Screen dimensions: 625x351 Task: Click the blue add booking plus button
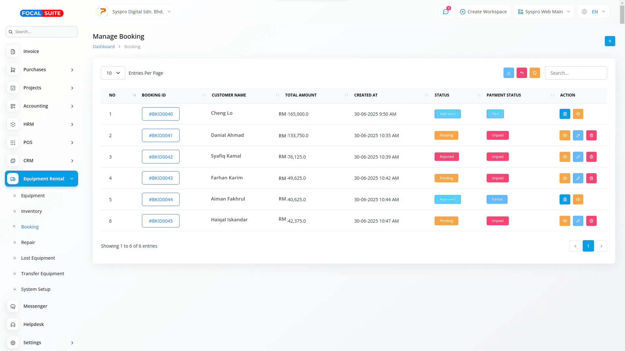click(610, 41)
